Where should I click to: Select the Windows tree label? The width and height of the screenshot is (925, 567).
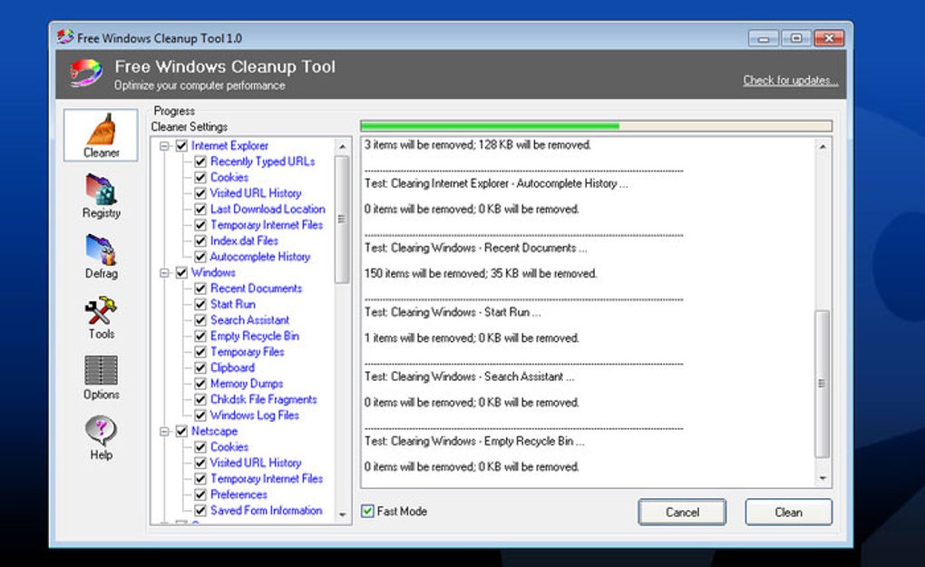pos(213,272)
